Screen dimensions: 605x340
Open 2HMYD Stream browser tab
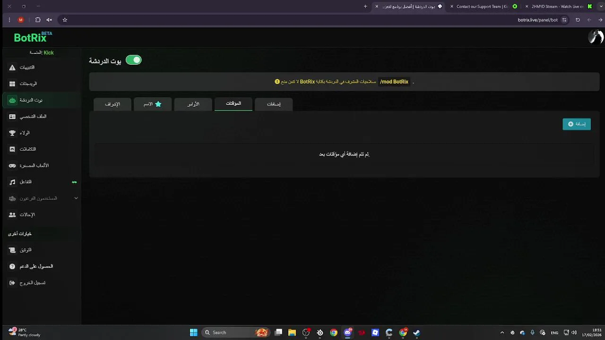558,7
